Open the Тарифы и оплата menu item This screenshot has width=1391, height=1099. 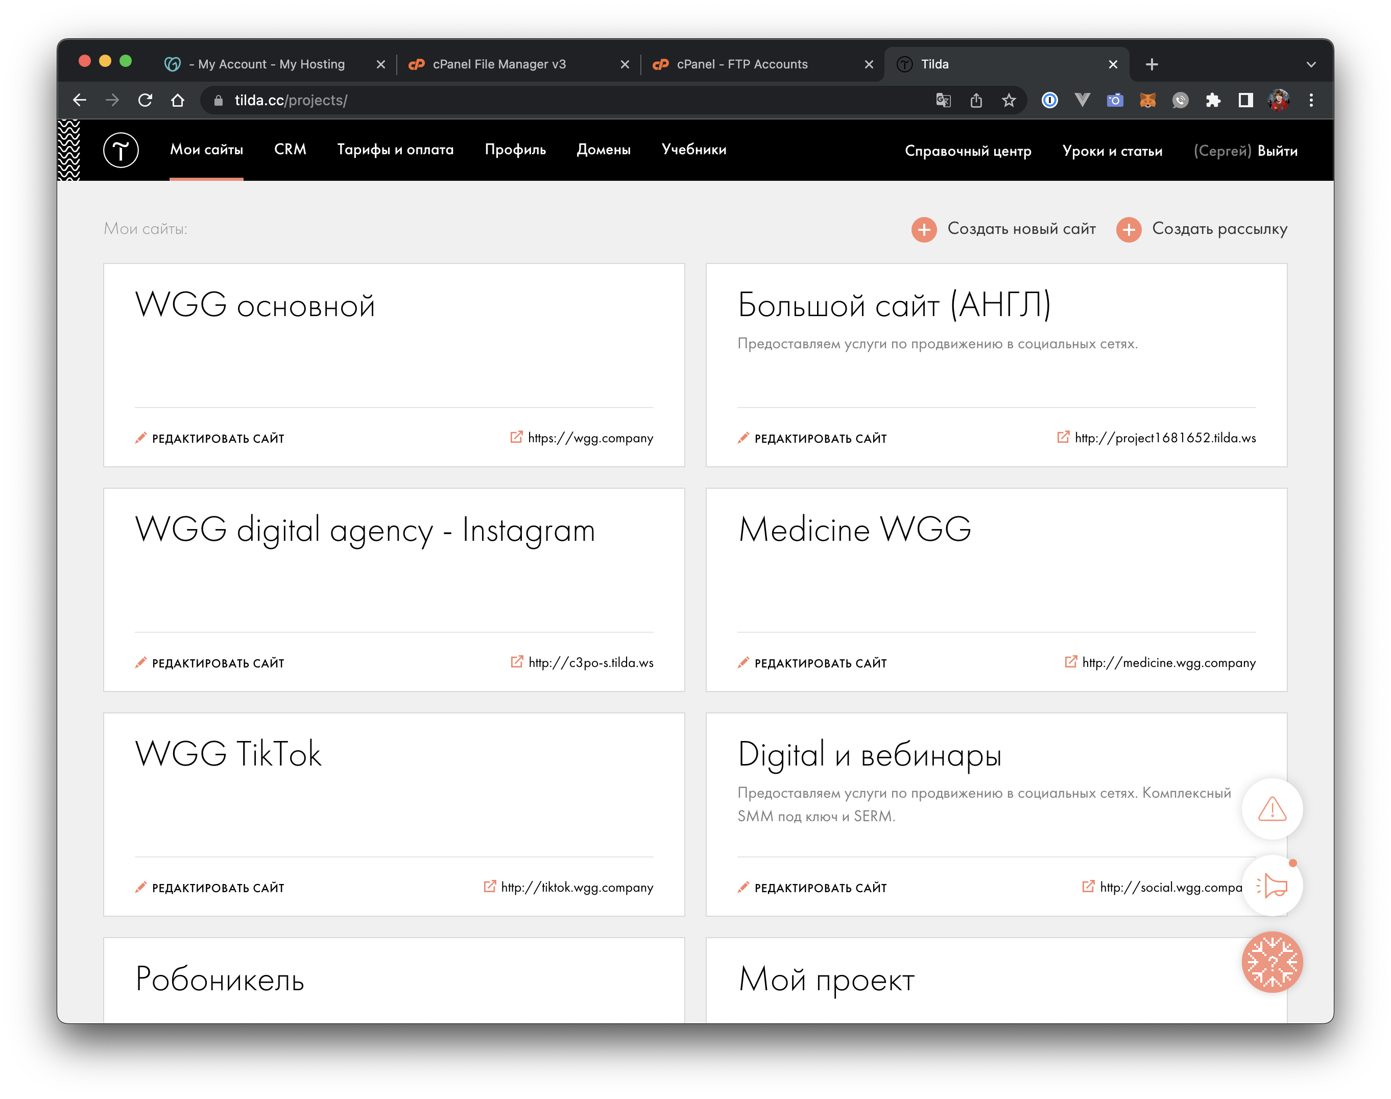[x=395, y=150]
